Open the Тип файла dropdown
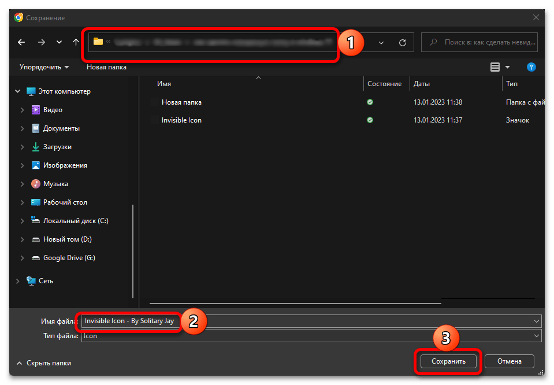Screen dimensions: 554x385 point(537,336)
